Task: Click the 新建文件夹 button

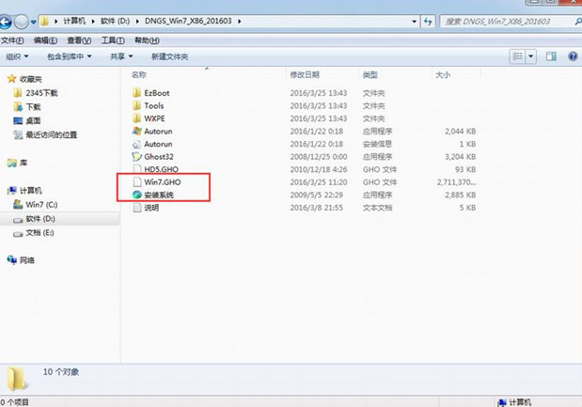Action: 169,56
